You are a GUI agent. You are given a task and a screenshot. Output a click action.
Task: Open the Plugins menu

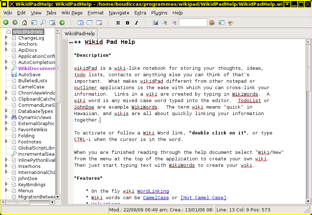[x=159, y=13]
